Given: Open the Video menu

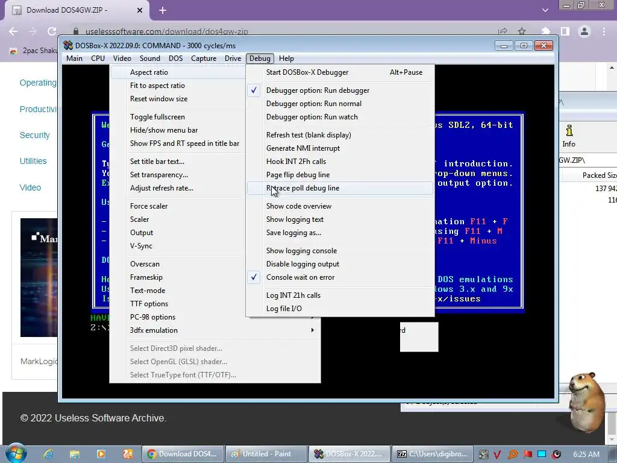Looking at the screenshot, I should pyautogui.click(x=122, y=58).
